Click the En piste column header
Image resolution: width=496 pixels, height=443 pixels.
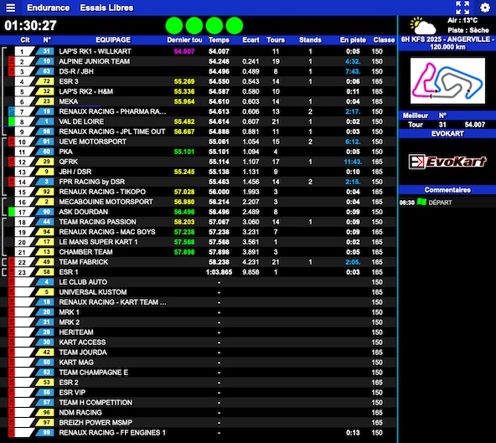[x=353, y=40]
